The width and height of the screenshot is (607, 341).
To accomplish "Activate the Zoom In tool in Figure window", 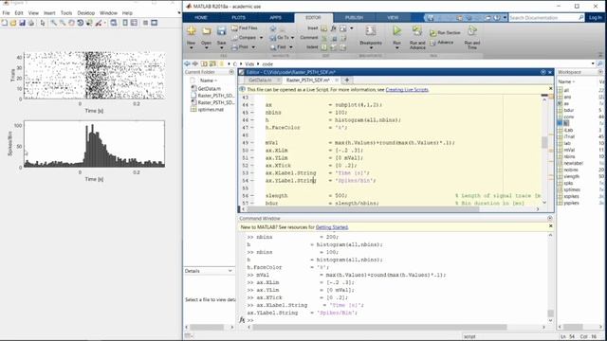I will [53, 23].
